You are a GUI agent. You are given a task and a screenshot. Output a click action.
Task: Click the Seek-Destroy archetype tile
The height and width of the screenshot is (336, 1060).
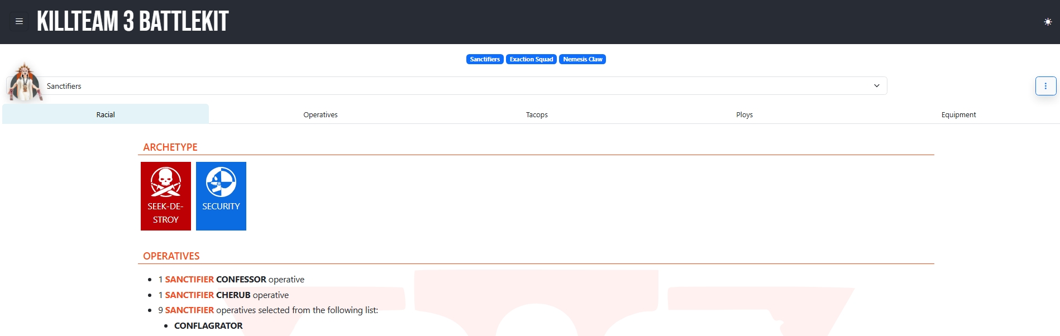pos(166,196)
